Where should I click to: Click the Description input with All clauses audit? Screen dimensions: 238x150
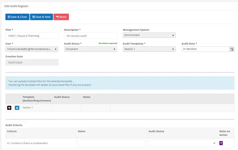pyautogui.click(x=90, y=36)
